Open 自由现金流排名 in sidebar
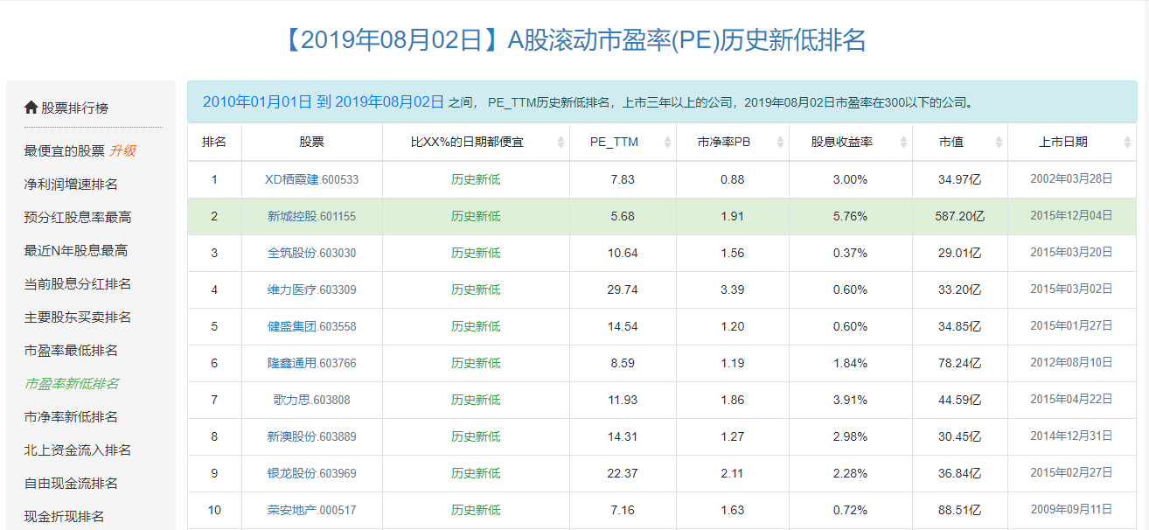 pos(71,483)
